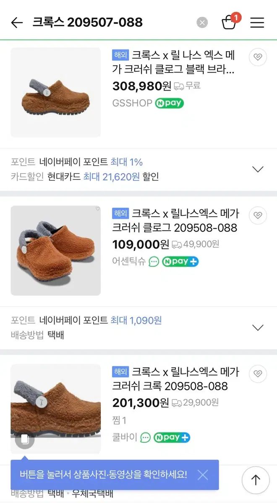Open 어센틱슈 talk chat icon

coord(154,262)
